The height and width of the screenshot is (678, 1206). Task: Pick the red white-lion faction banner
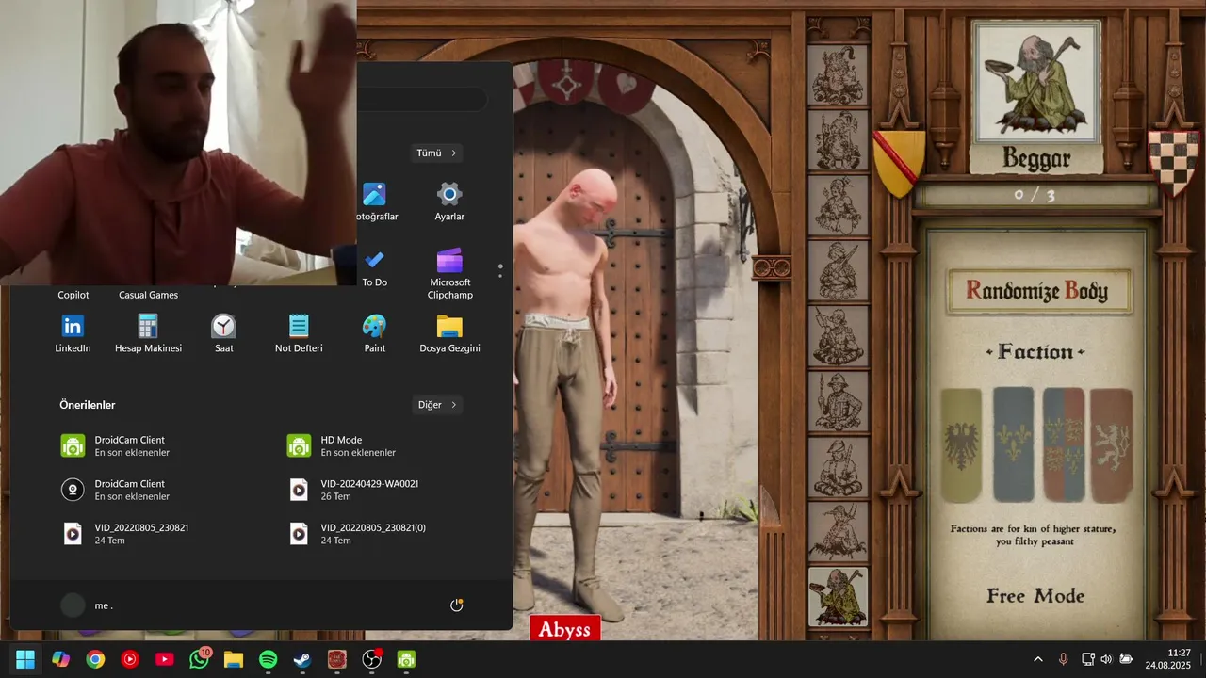click(x=1112, y=444)
